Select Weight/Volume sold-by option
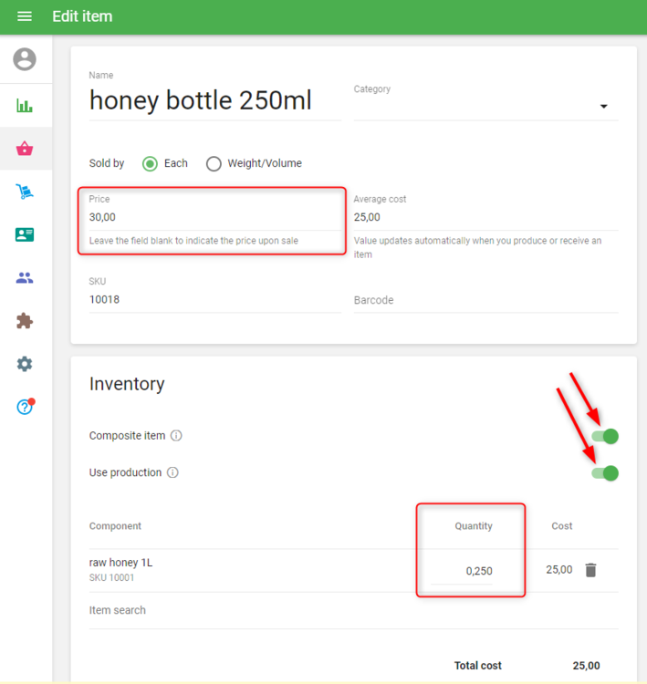This screenshot has height=684, width=647. [214, 163]
